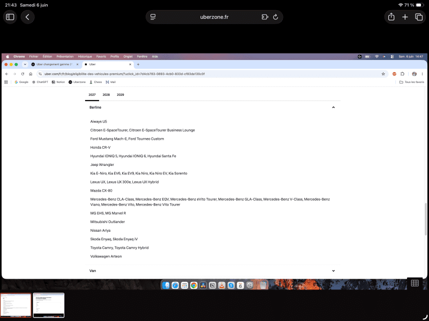Select the 2027 year tab
Screen dimensions: 429x321
tap(92, 95)
